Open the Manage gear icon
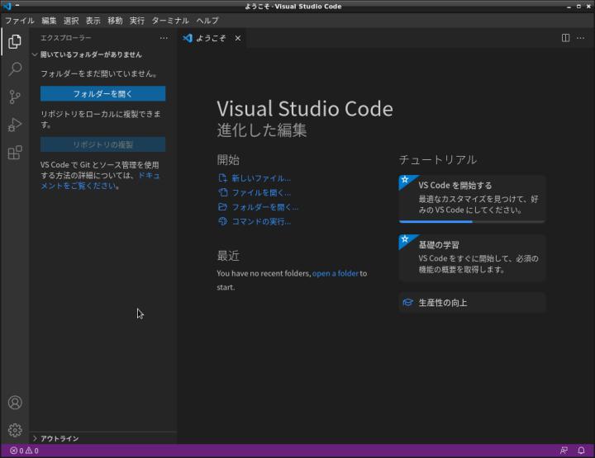Image resolution: width=595 pixels, height=458 pixels. [15, 430]
